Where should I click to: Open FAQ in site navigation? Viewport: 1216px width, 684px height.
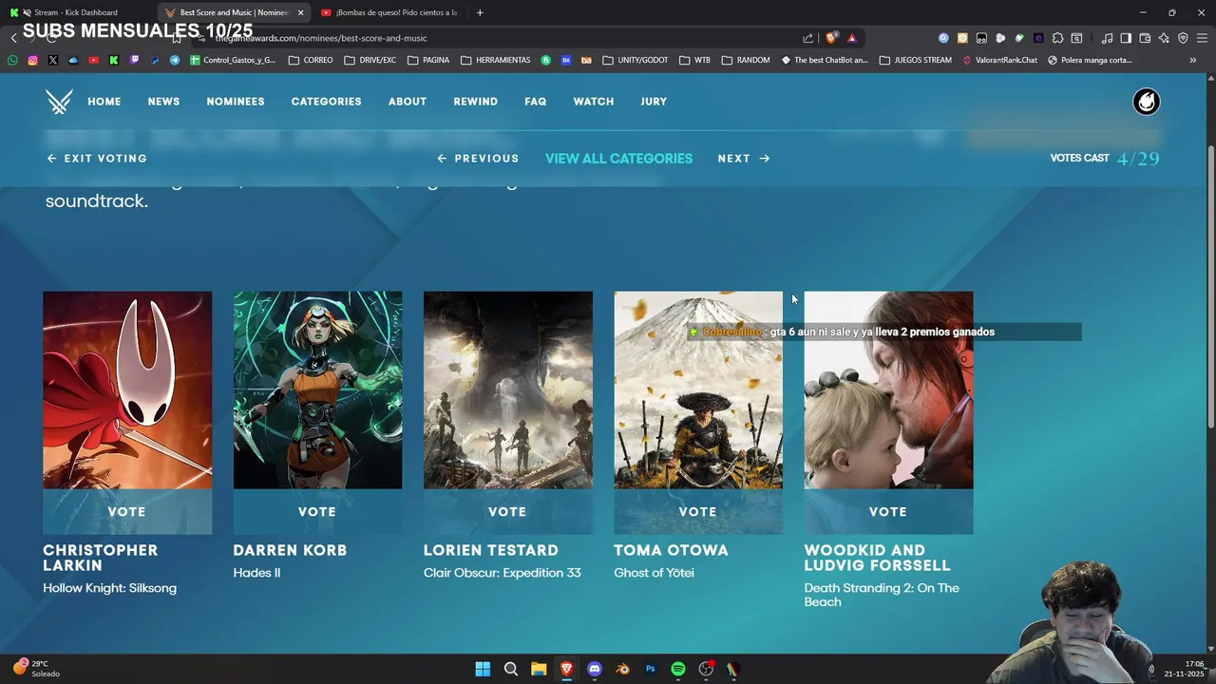[536, 102]
